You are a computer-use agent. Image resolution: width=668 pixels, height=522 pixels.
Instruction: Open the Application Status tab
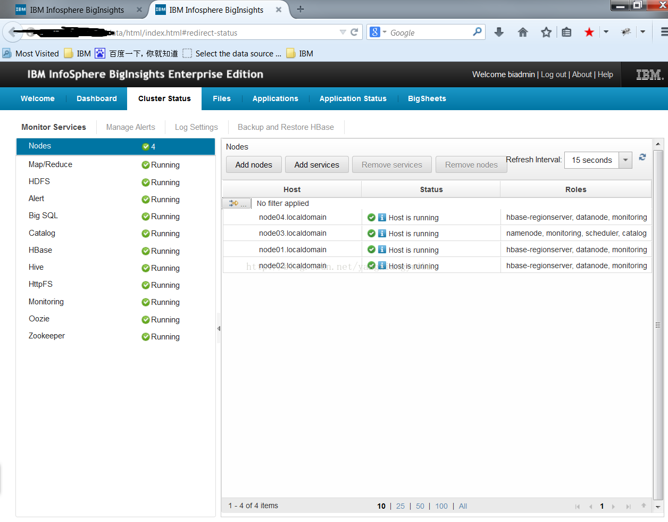(x=353, y=98)
